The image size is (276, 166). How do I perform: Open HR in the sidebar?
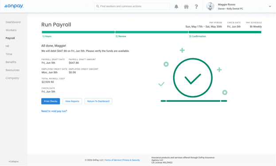(x=7, y=46)
